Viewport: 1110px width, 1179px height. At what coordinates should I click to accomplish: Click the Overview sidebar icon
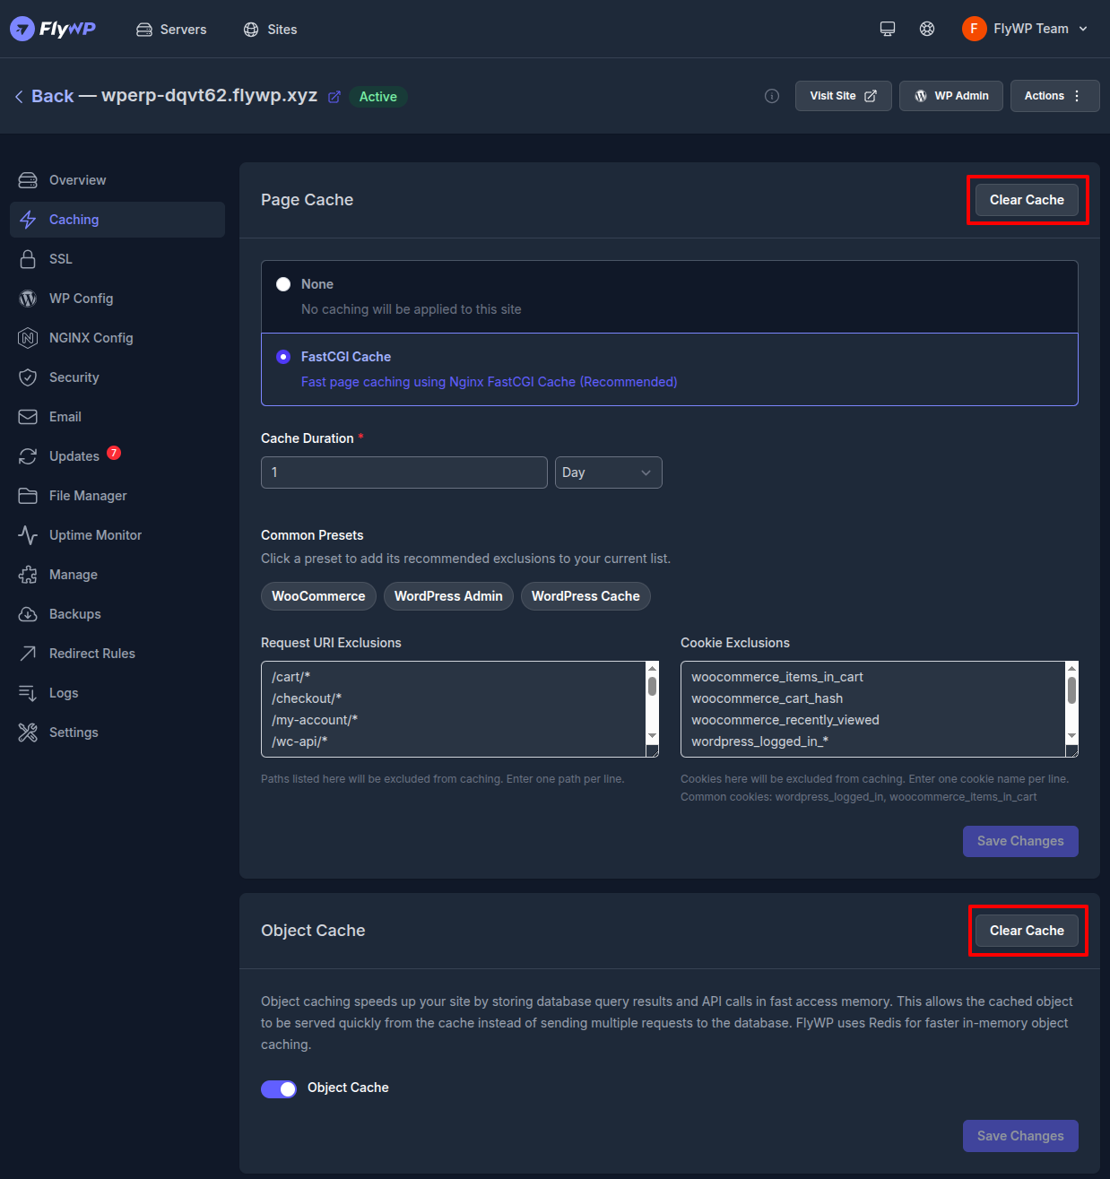[x=28, y=180]
